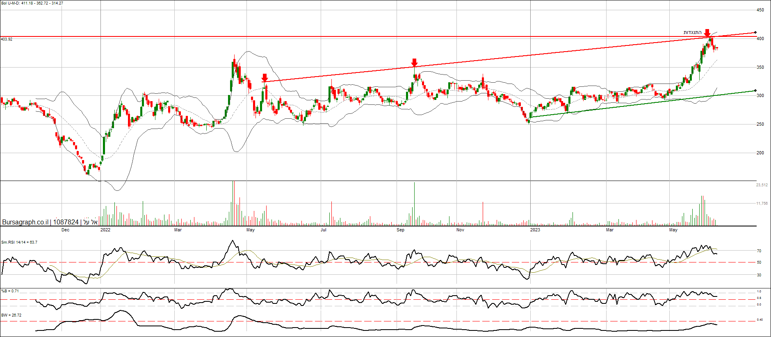Click the rising red trendline's right endpoint marker
The height and width of the screenshot is (337, 771).
(x=755, y=32)
